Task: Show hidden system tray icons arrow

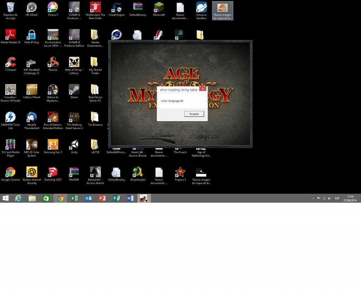Action: tap(313, 198)
